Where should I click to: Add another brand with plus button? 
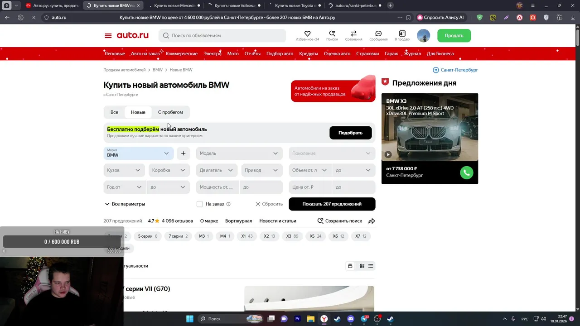click(x=183, y=153)
